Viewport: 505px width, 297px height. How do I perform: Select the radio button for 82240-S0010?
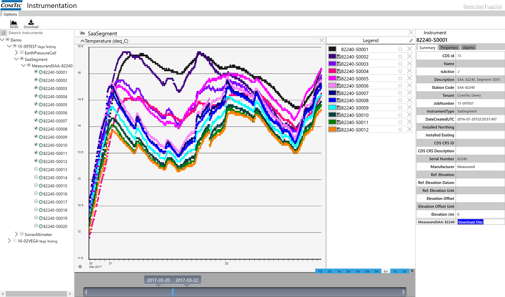tap(400, 115)
